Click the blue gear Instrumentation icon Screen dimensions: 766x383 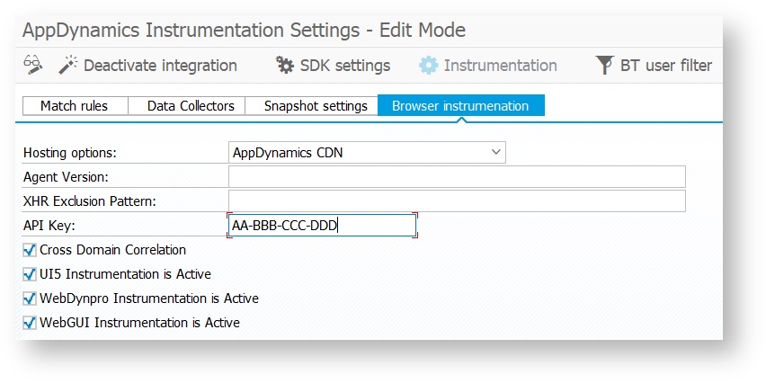coord(429,65)
